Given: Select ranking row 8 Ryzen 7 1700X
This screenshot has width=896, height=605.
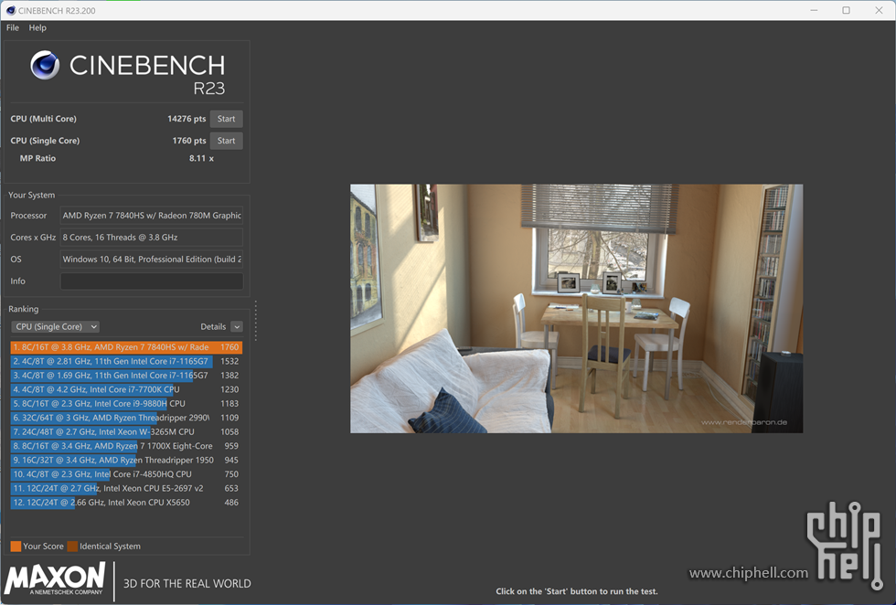Looking at the screenshot, I should [x=126, y=446].
